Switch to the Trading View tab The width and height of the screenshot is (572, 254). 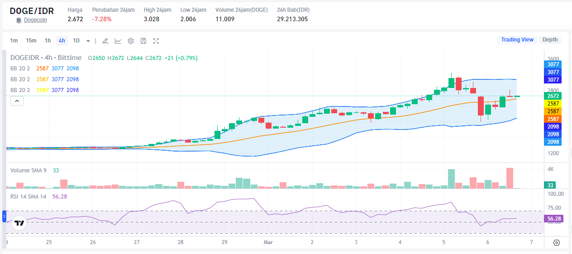(517, 40)
